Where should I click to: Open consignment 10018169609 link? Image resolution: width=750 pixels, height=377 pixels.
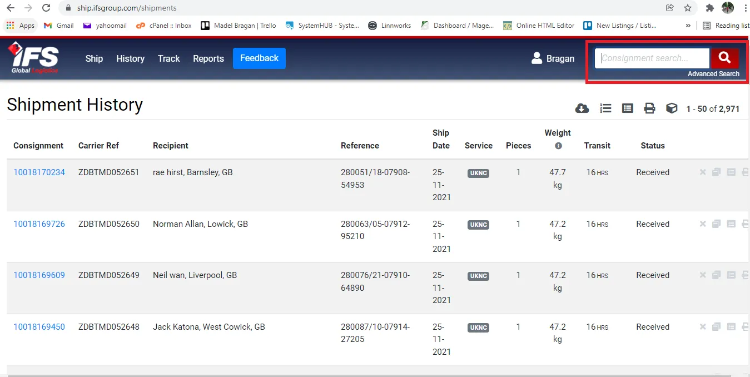[39, 275]
